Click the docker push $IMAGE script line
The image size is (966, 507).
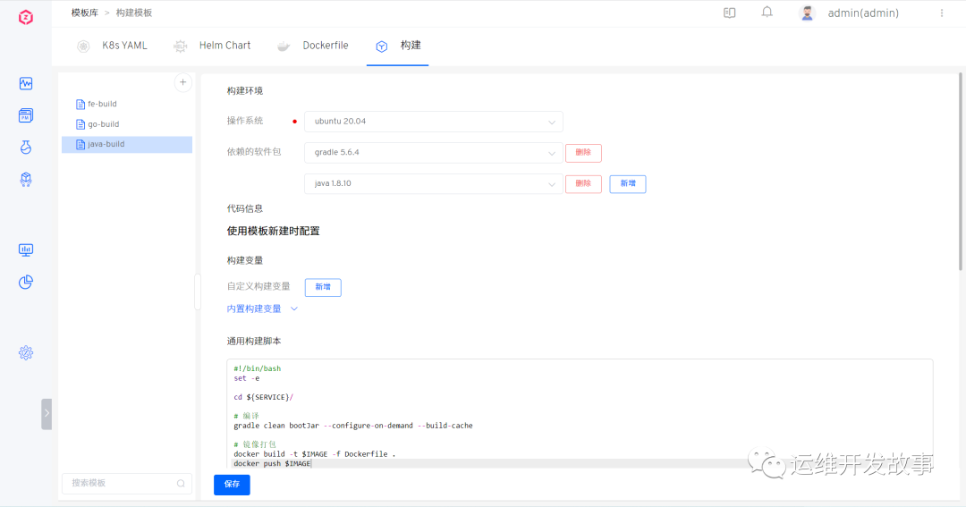[x=272, y=464]
